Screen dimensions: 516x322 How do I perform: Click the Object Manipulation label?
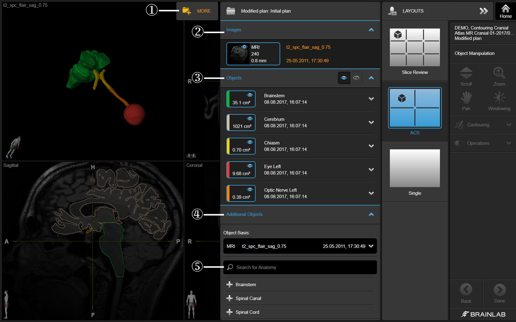click(x=474, y=53)
